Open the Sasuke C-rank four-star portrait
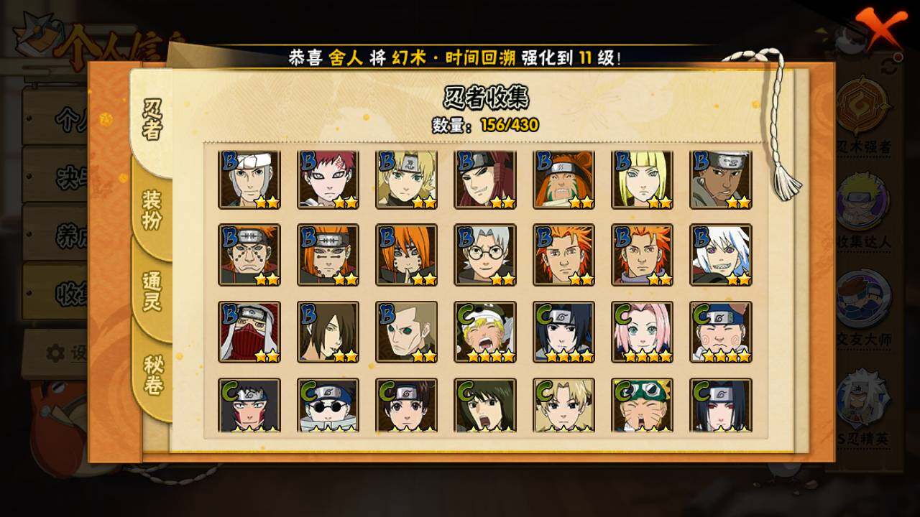Viewport: 920px width, 517px height. click(x=564, y=331)
